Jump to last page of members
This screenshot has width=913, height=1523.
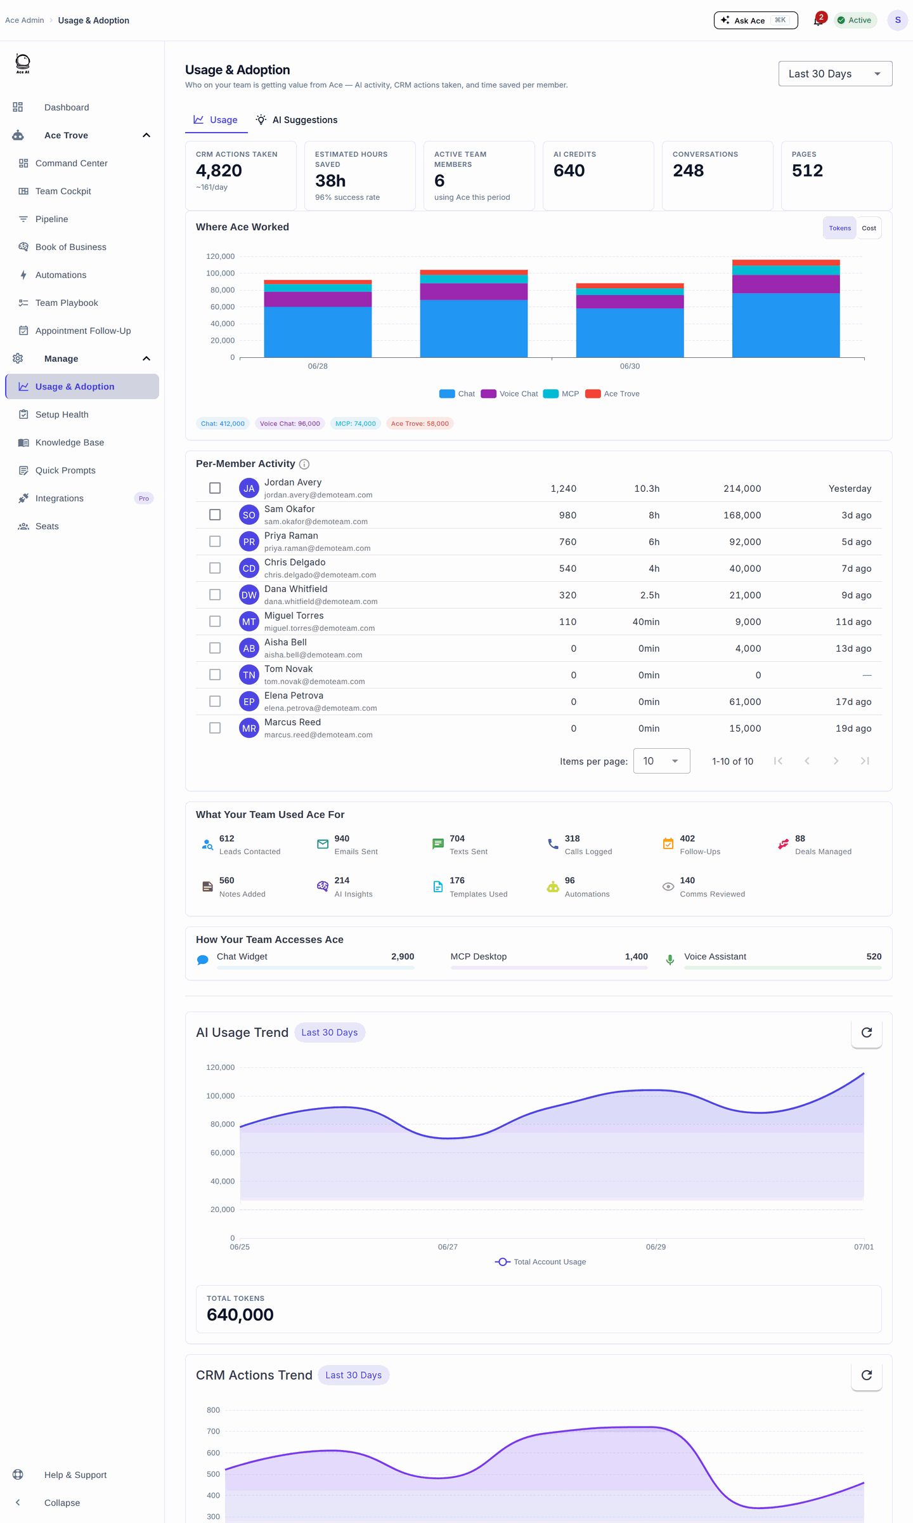865,761
